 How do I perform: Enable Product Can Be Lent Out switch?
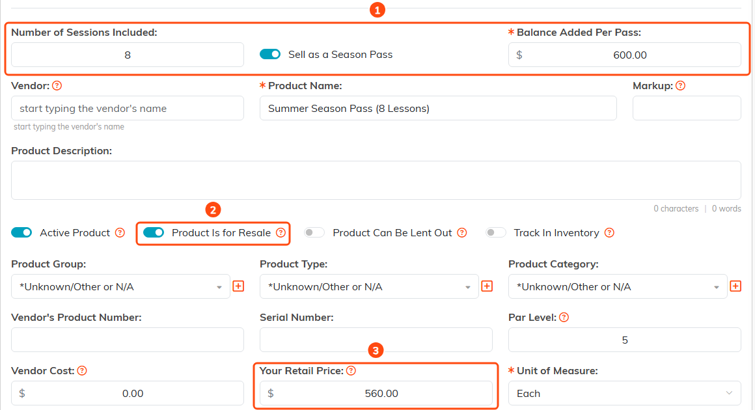click(x=314, y=233)
